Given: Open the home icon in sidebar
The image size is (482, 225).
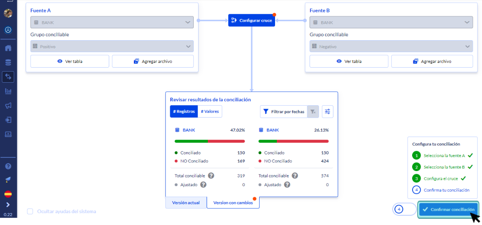Looking at the screenshot, I should pos(8,48).
